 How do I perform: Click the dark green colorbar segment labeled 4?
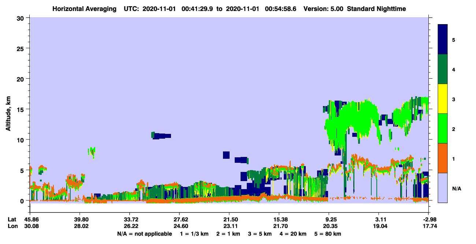click(x=443, y=69)
